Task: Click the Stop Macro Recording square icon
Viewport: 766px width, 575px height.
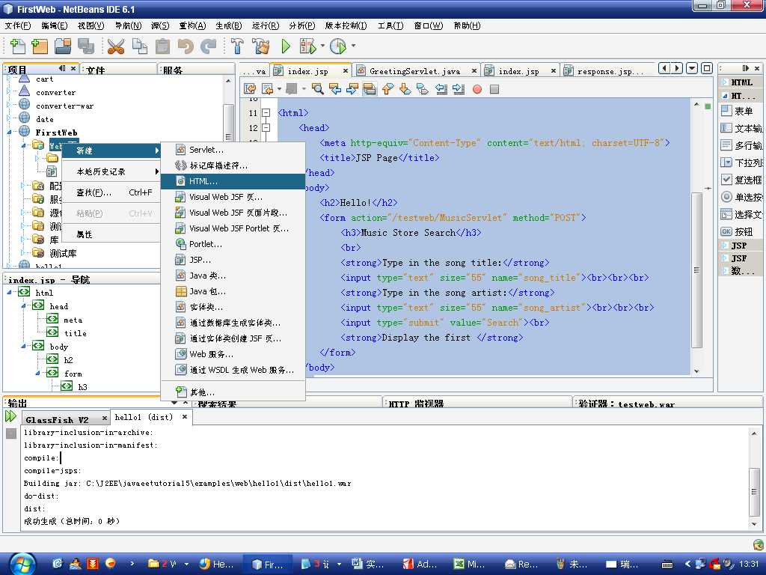Action: pyautogui.click(x=494, y=89)
